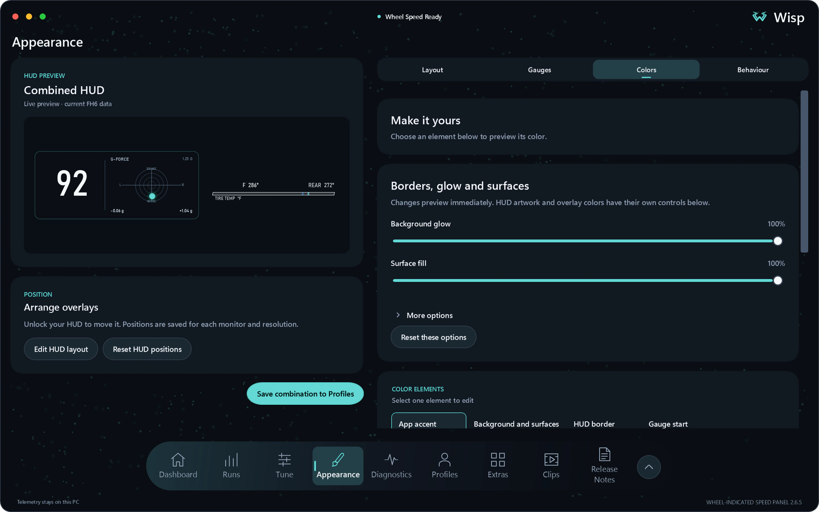Click the right panel vertical scrollbar
Viewport: 819px width, 512px height.
[x=804, y=171]
